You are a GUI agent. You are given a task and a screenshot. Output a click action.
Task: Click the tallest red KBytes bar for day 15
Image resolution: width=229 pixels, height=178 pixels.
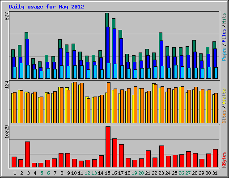pyautogui.click(x=108, y=147)
